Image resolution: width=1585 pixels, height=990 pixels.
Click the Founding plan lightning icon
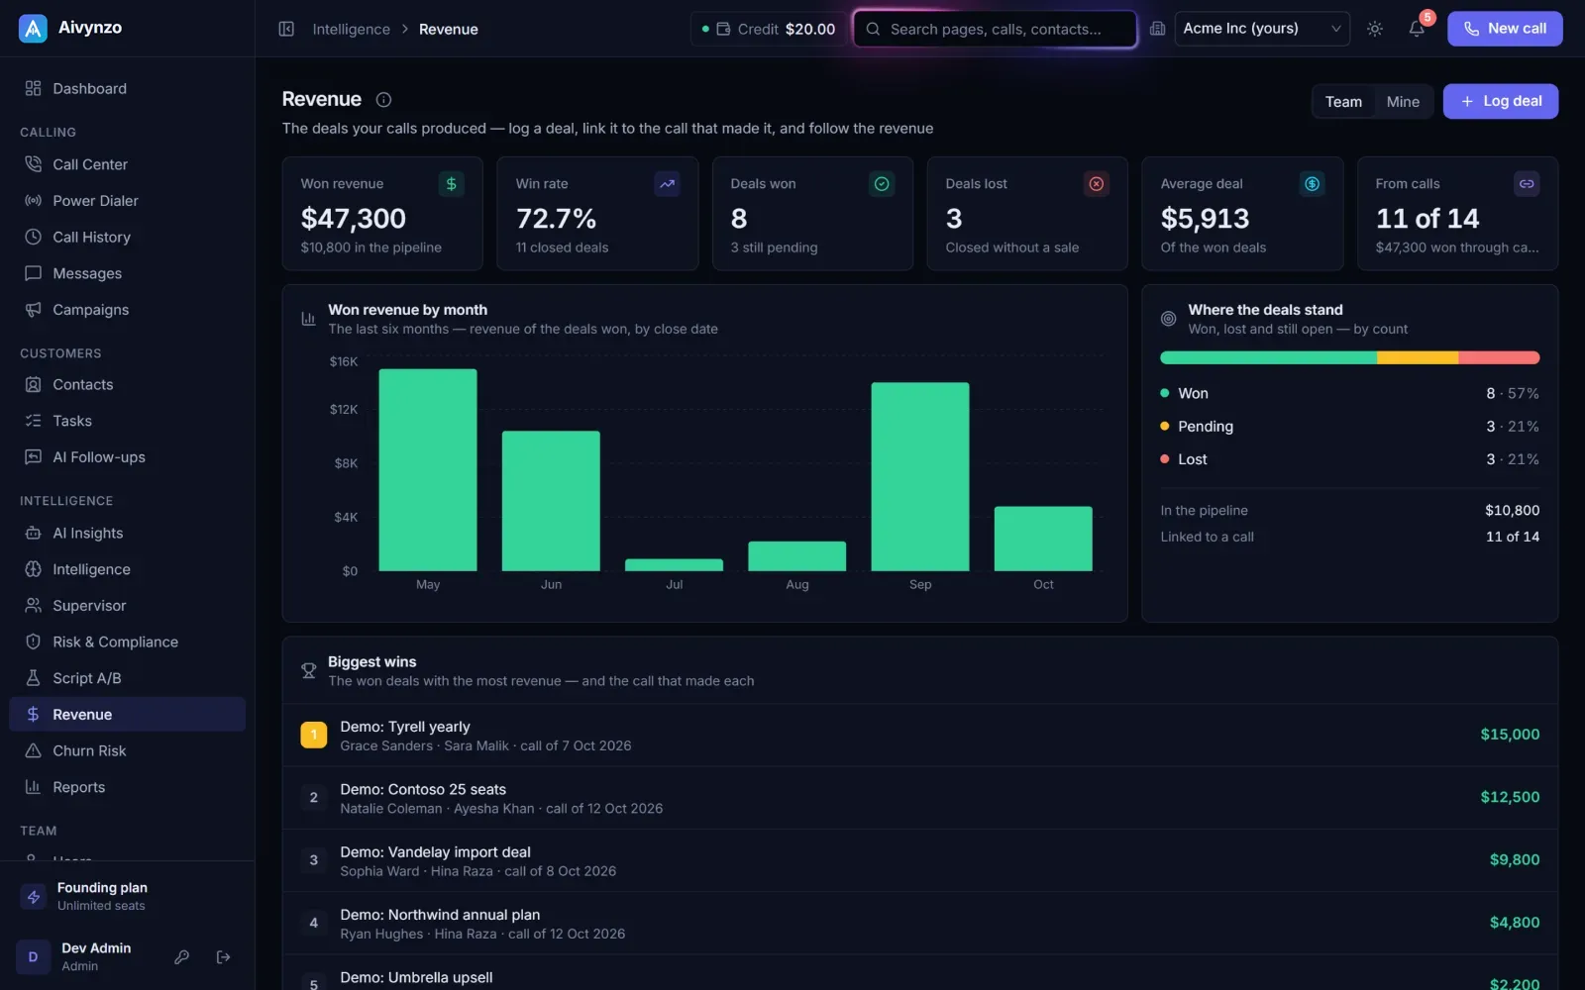pos(34,897)
